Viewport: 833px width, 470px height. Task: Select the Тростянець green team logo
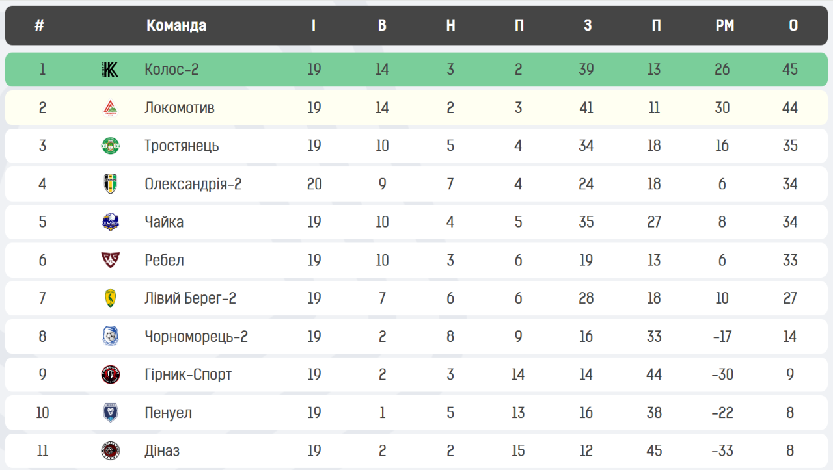coord(111,146)
